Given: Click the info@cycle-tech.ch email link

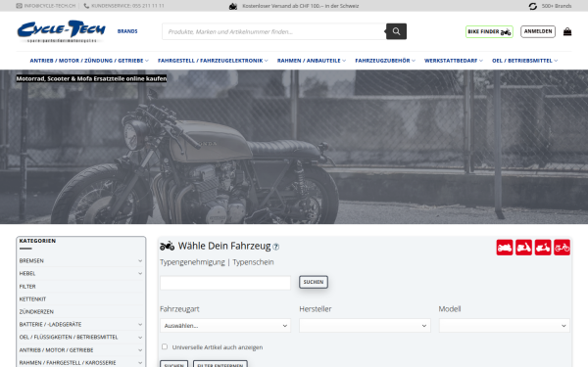Looking at the screenshot, I should point(50,6).
